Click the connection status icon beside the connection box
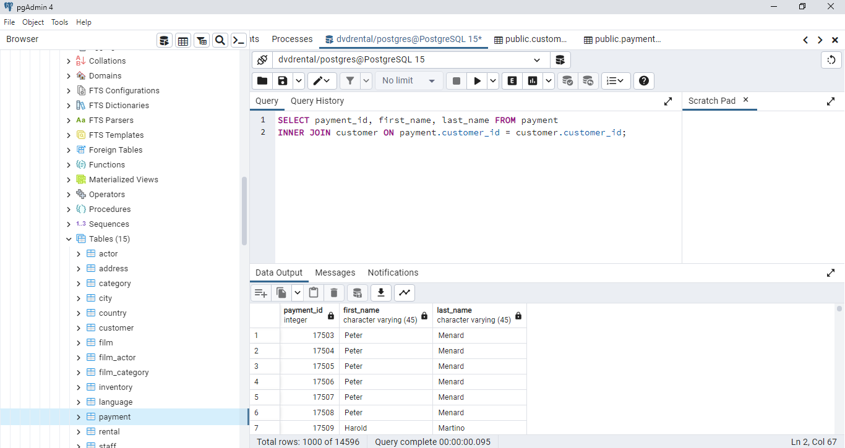This screenshot has height=448, width=845. (x=262, y=60)
